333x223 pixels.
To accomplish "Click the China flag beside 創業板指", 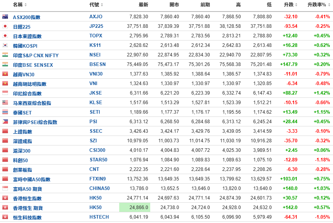I will point(5,169).
